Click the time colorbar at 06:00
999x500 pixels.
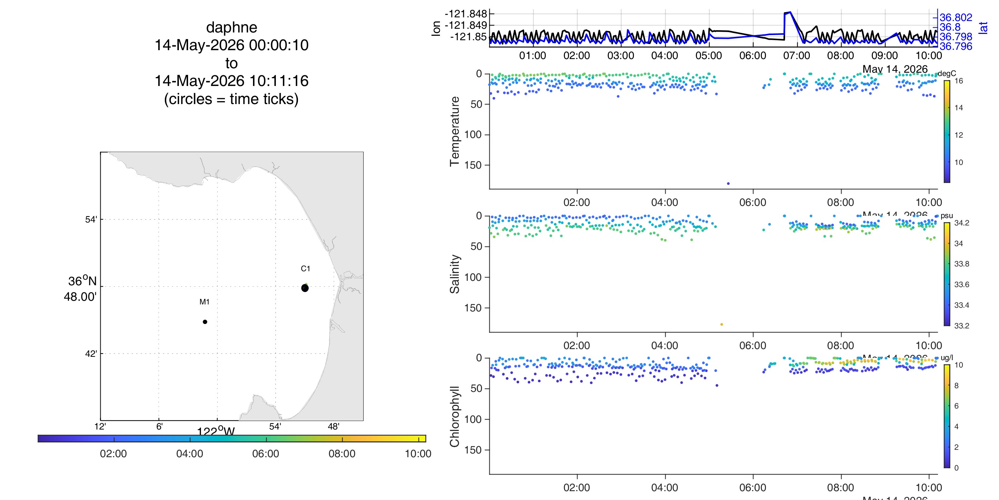pos(266,439)
